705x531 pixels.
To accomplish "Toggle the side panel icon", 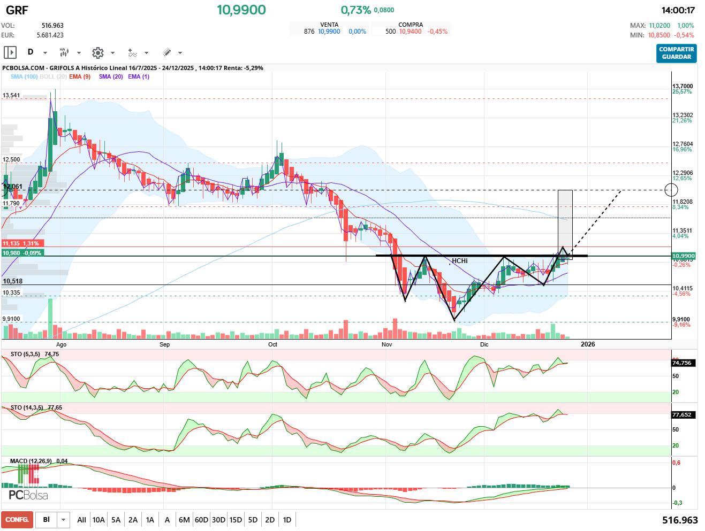I will [10, 52].
